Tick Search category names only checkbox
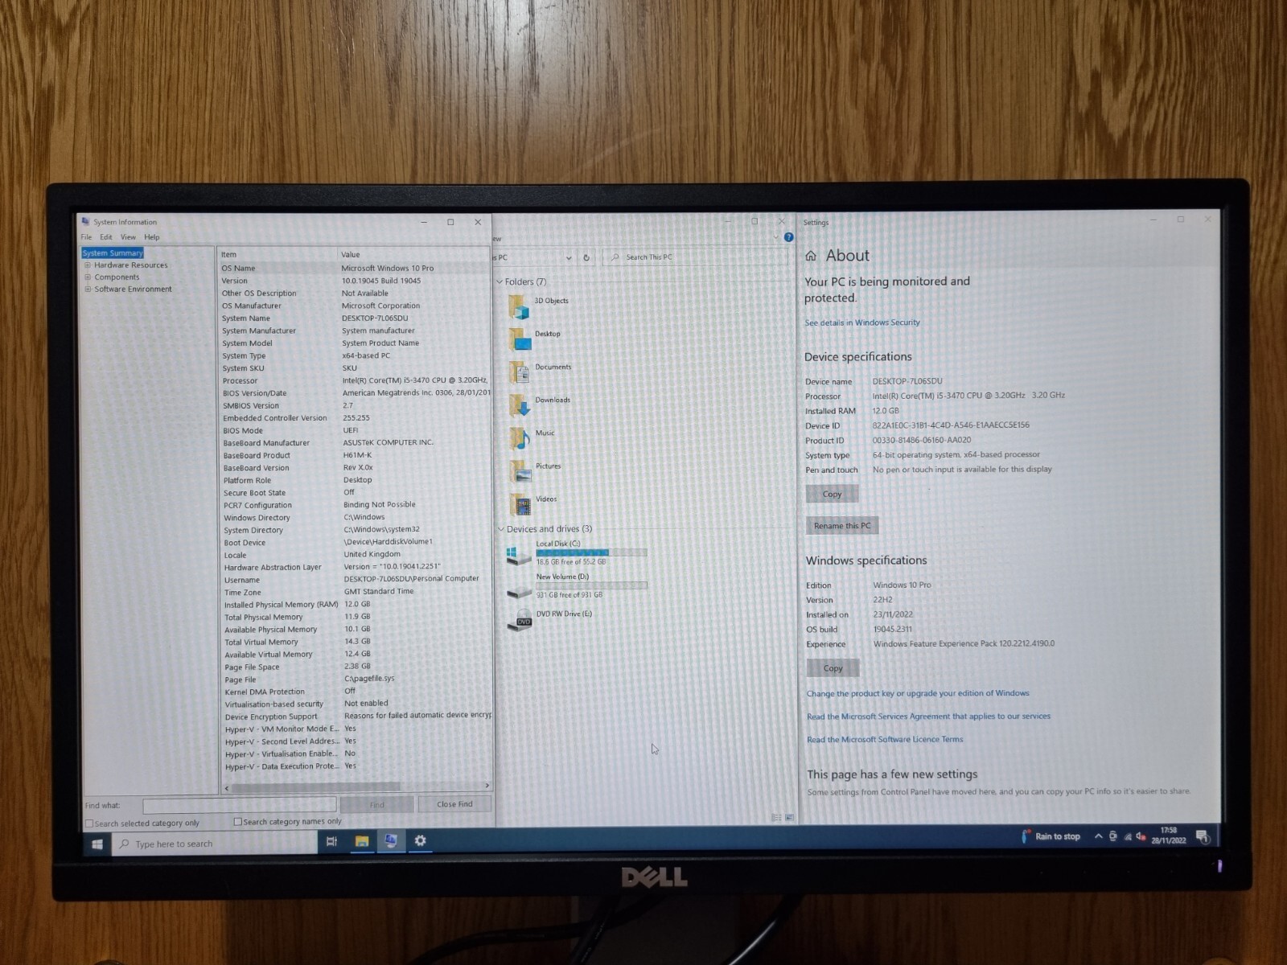 237,822
